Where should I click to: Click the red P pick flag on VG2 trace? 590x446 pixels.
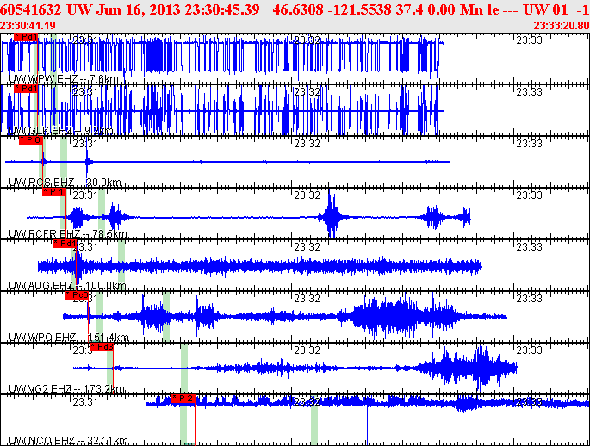101,347
